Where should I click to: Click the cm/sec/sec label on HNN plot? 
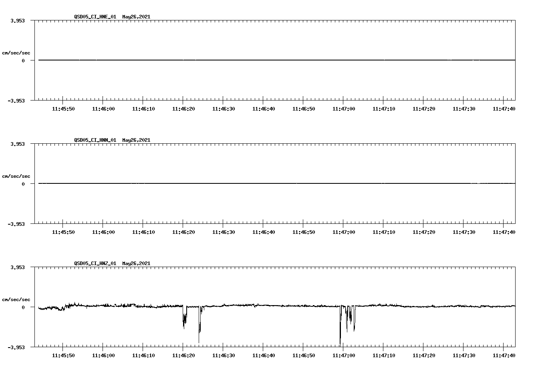tap(16, 176)
